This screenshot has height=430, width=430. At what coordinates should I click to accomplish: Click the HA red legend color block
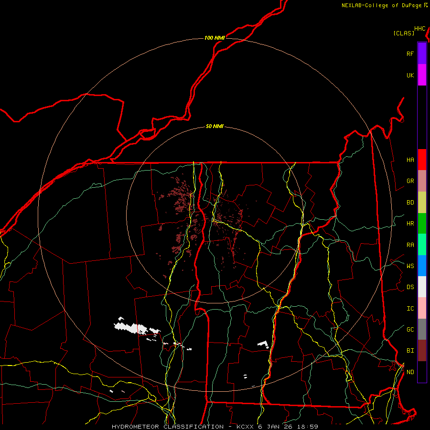422,160
